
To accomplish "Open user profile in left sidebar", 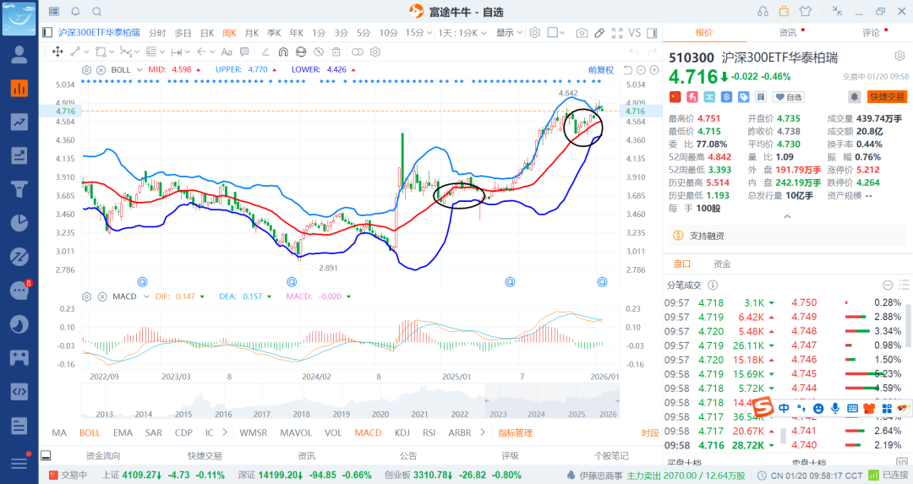I will pyautogui.click(x=19, y=55).
